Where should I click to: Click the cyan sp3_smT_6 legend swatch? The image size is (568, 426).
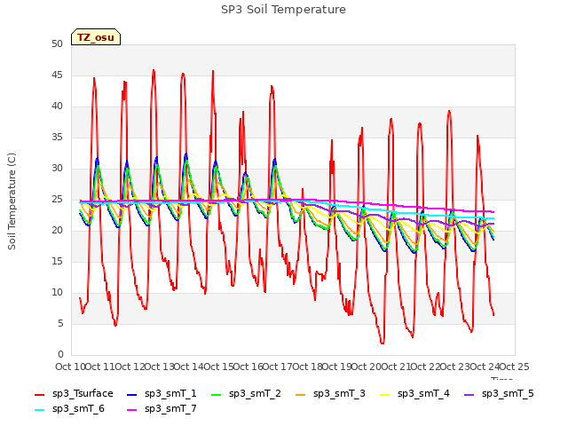click(39, 410)
